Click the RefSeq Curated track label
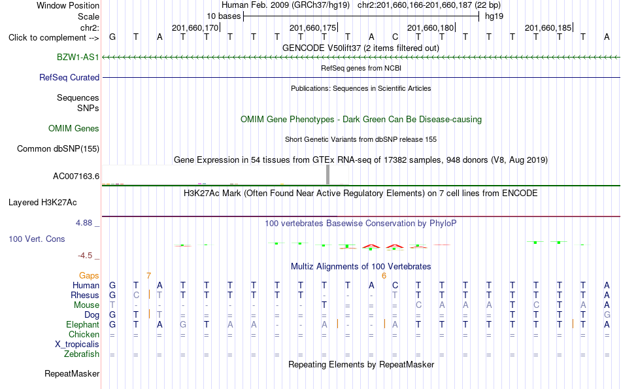This screenshot has height=389, width=621. pyautogui.click(x=69, y=78)
